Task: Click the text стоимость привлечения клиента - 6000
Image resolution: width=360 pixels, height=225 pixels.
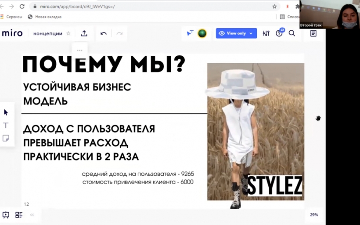Action: (x=138, y=182)
